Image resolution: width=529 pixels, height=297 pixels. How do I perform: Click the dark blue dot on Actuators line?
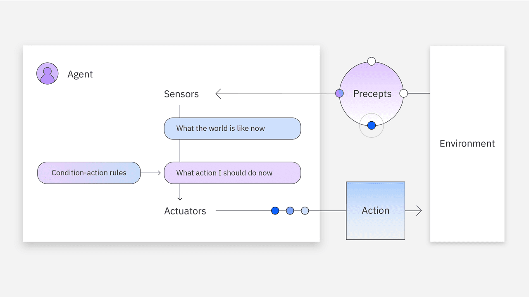click(x=275, y=211)
